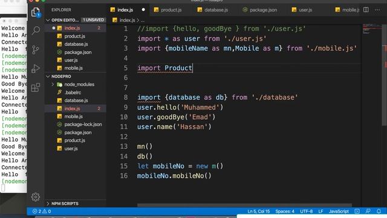The width and height of the screenshot is (387, 218).
Task: Click line number 12 in the gutter
Action: click(x=123, y=136)
